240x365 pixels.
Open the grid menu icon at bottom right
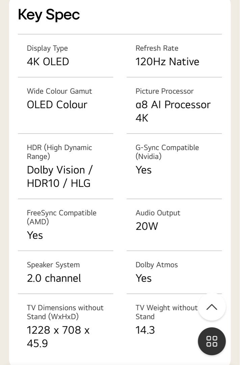point(212,341)
